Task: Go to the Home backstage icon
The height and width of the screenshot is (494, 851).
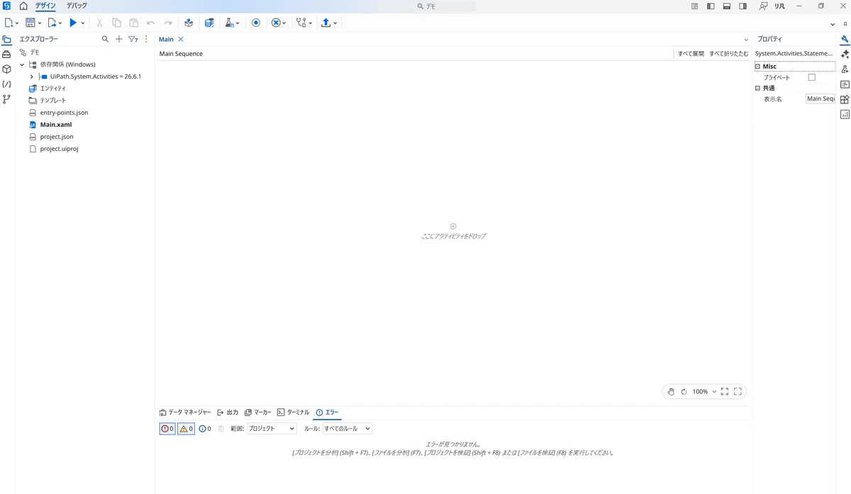Action: click(23, 6)
